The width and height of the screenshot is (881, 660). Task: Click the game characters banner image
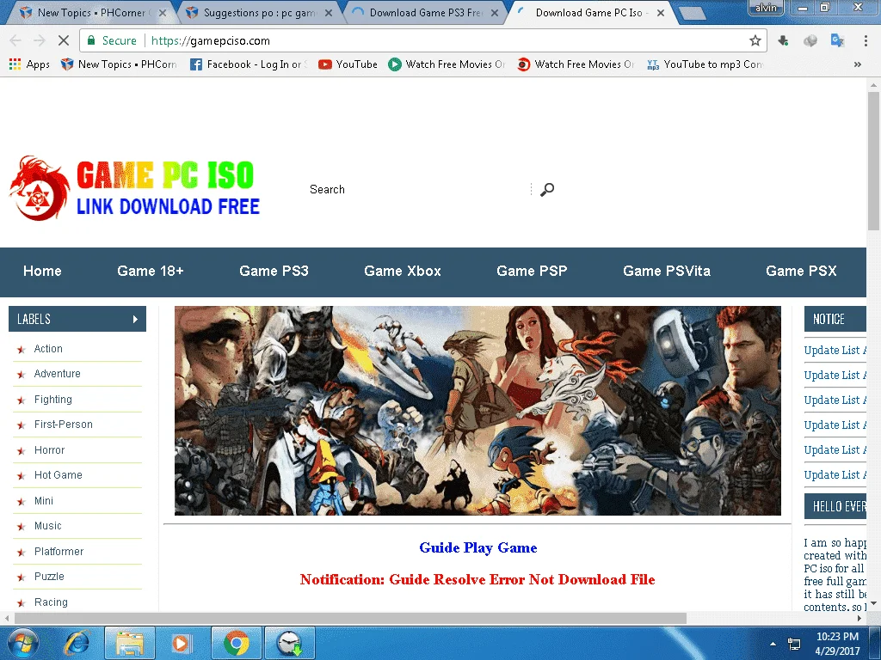point(477,410)
